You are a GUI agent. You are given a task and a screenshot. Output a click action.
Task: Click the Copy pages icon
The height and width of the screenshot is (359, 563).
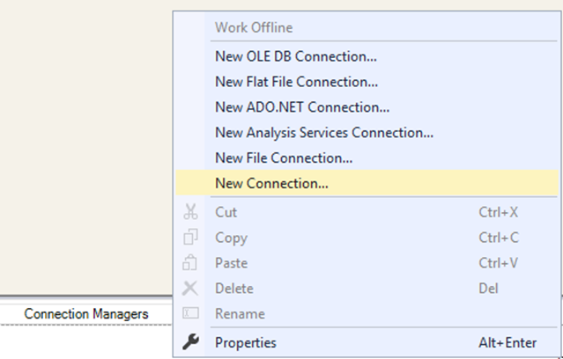[190, 238]
